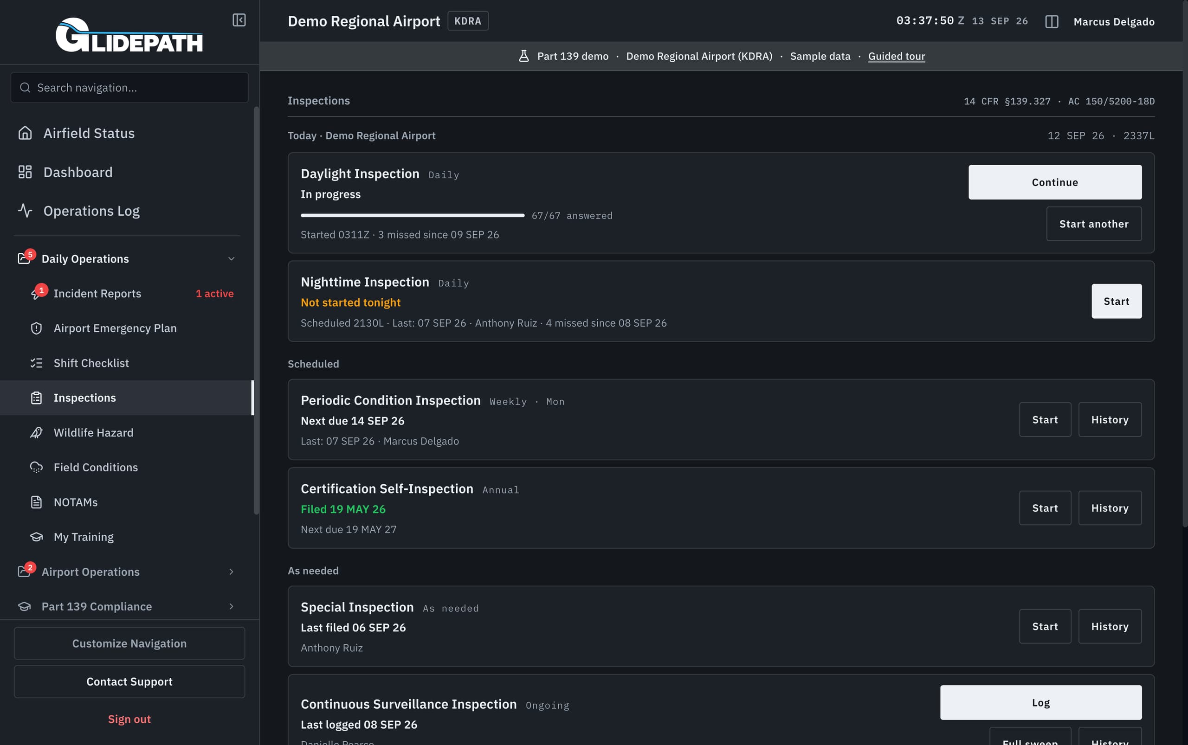Click the sidebar navigation scrollbar
This screenshot has width=1188, height=745.
tap(256, 310)
